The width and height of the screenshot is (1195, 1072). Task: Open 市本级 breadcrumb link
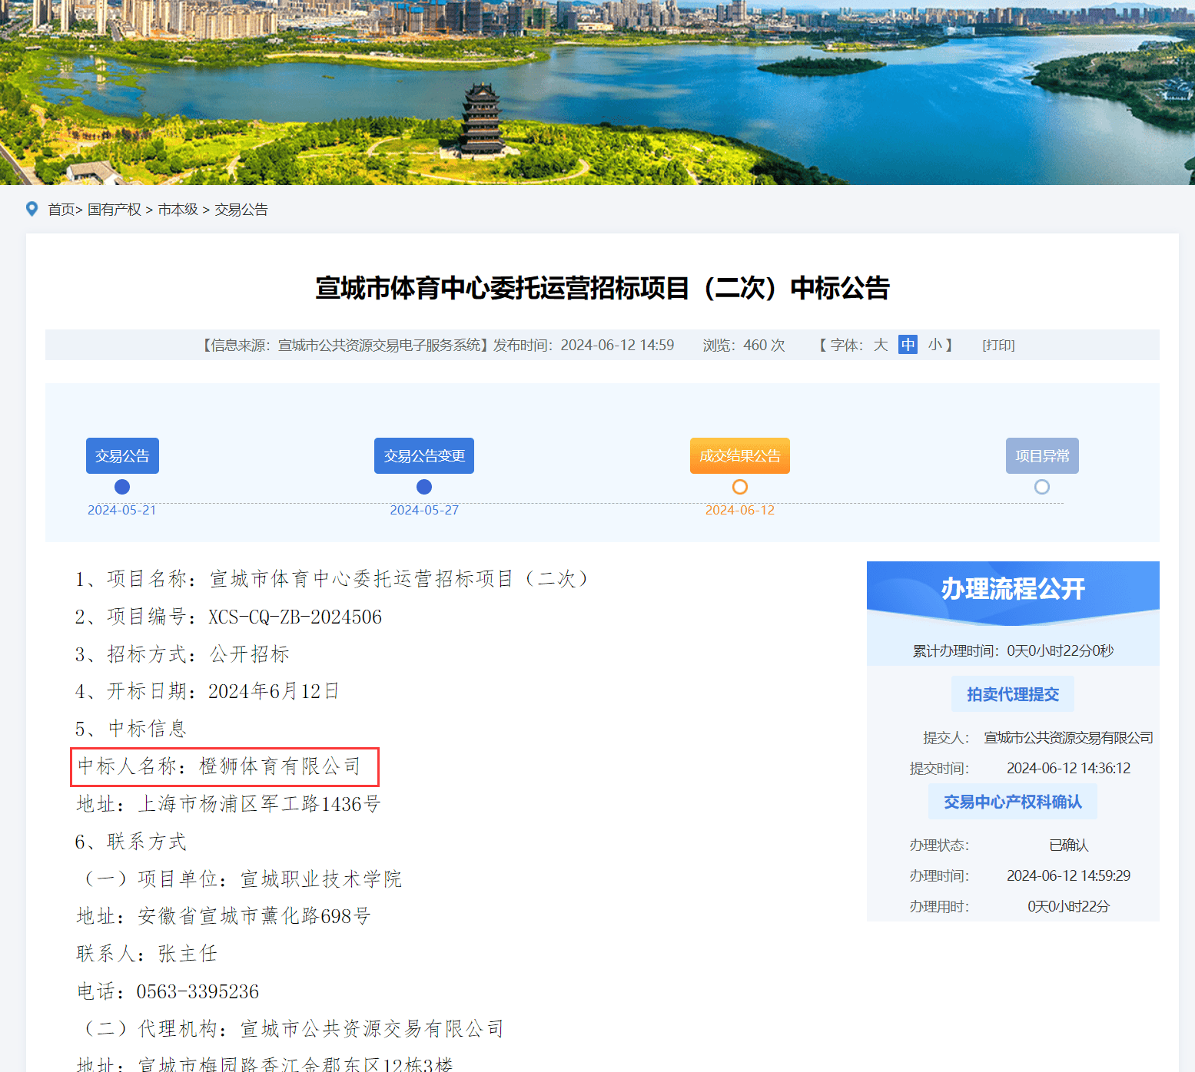[x=178, y=210]
